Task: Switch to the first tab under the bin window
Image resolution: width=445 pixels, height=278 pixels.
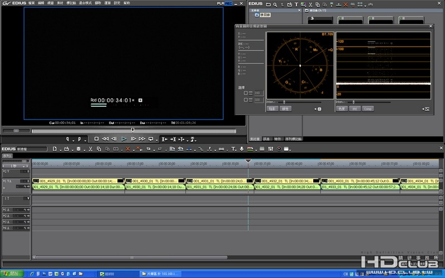Action: point(255,139)
